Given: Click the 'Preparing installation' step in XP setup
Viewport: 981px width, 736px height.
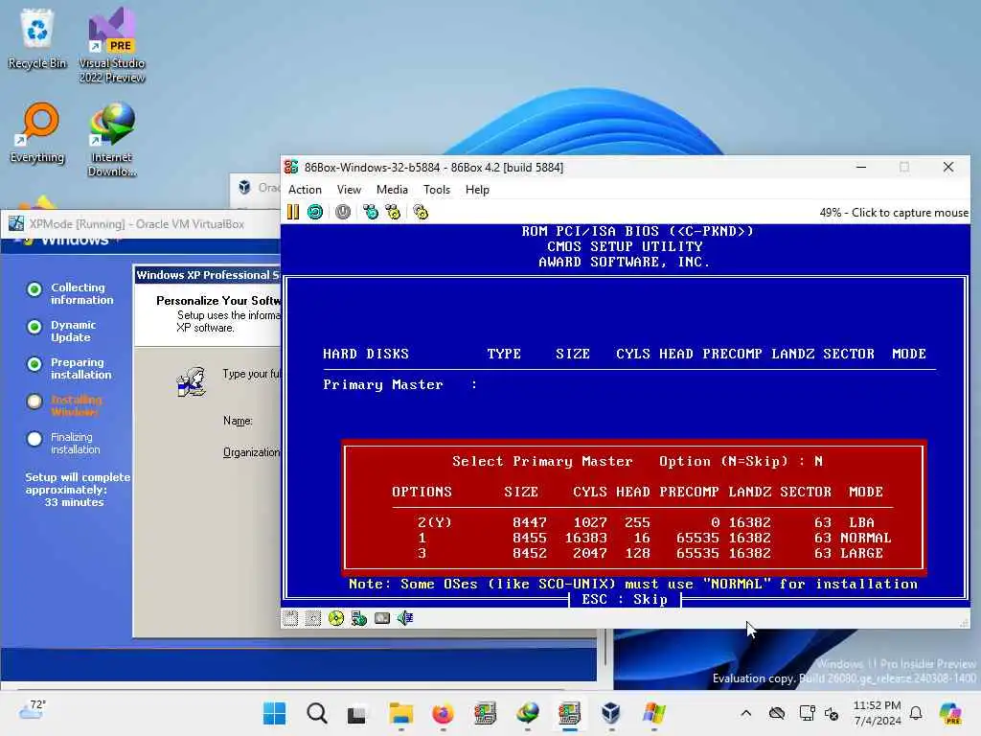Looking at the screenshot, I should tap(80, 369).
